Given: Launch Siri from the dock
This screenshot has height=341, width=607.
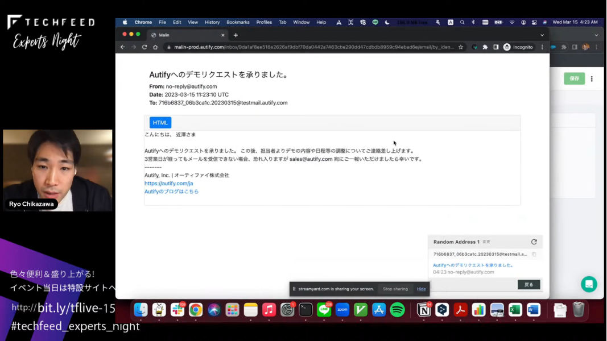Looking at the screenshot, I should tap(214, 310).
